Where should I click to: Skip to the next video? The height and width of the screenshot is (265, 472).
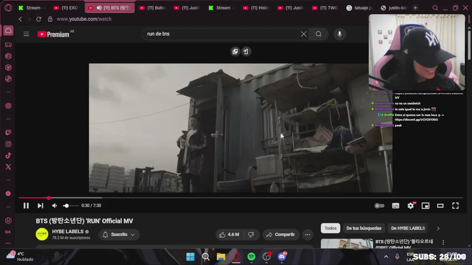coord(40,206)
